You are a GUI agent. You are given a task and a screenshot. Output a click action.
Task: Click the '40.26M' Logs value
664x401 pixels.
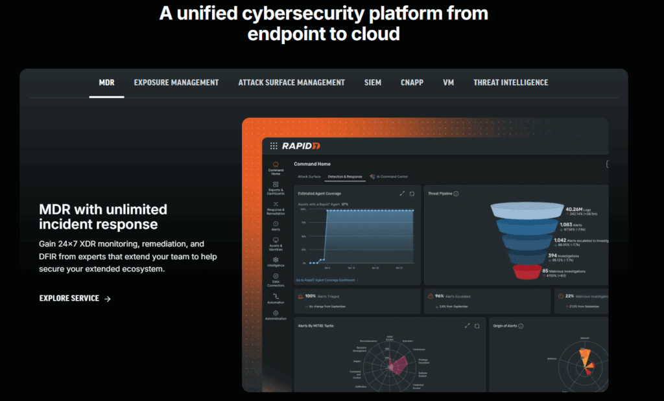pyautogui.click(x=574, y=209)
